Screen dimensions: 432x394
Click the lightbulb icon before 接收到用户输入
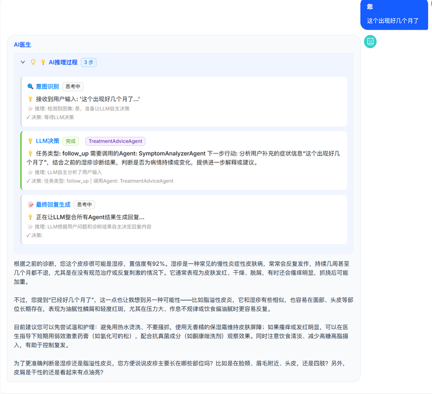(x=30, y=99)
